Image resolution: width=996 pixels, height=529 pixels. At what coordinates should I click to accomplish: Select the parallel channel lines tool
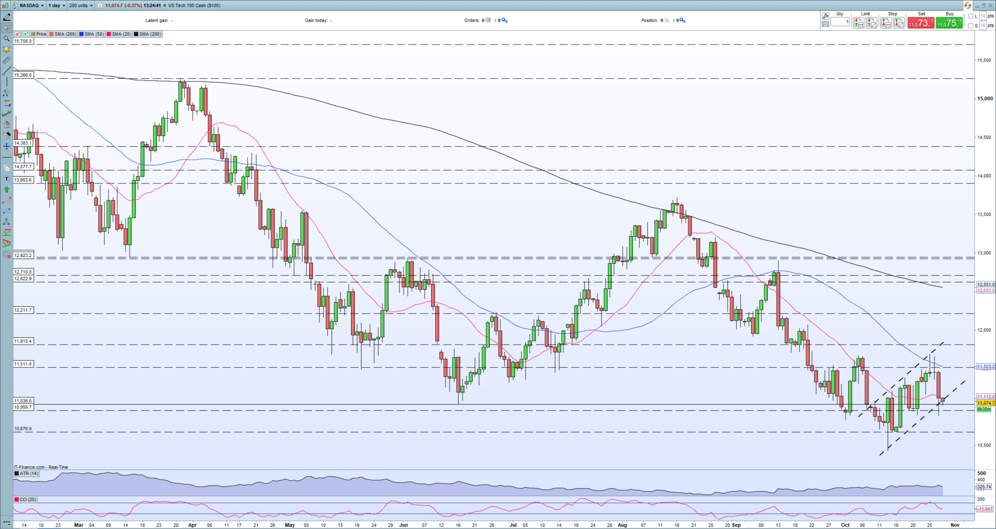(x=6, y=93)
